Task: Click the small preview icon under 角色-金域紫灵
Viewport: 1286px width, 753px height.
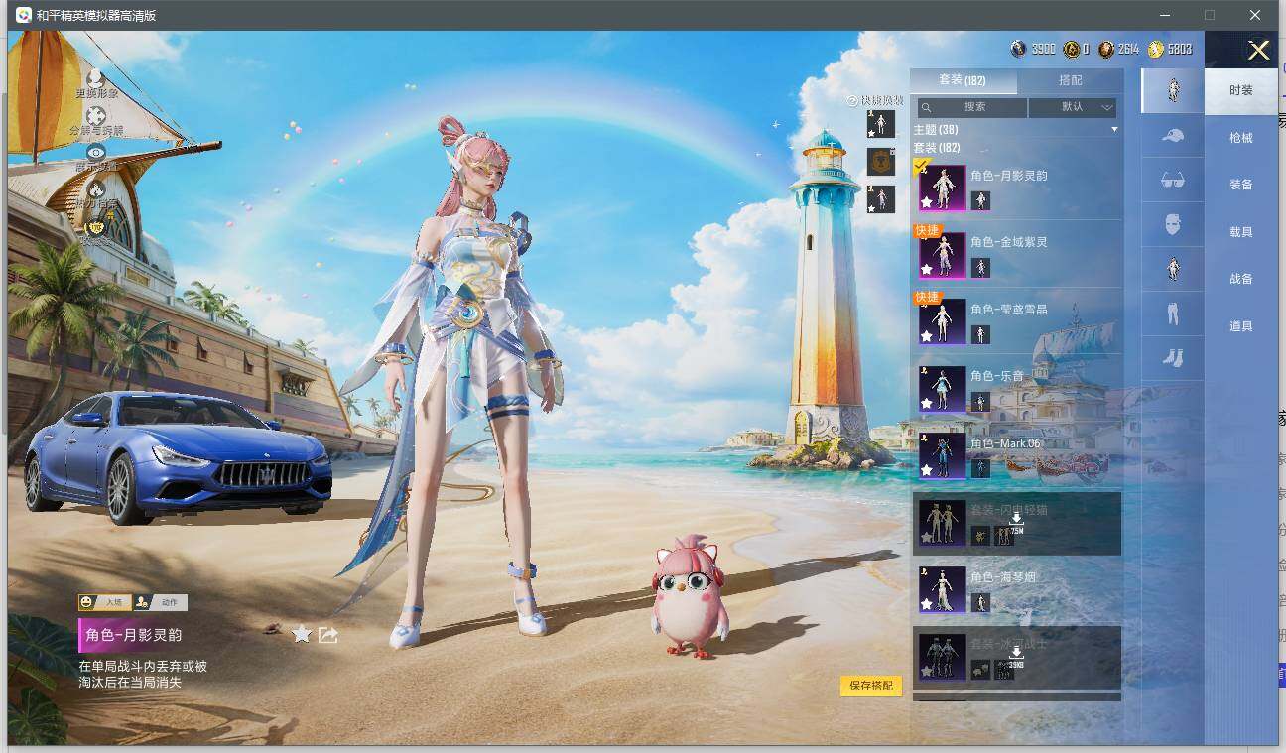Action: pos(980,268)
